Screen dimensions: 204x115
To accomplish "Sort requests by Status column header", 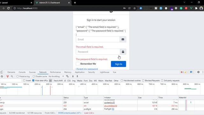I will pyautogui.click(x=73, y=97).
